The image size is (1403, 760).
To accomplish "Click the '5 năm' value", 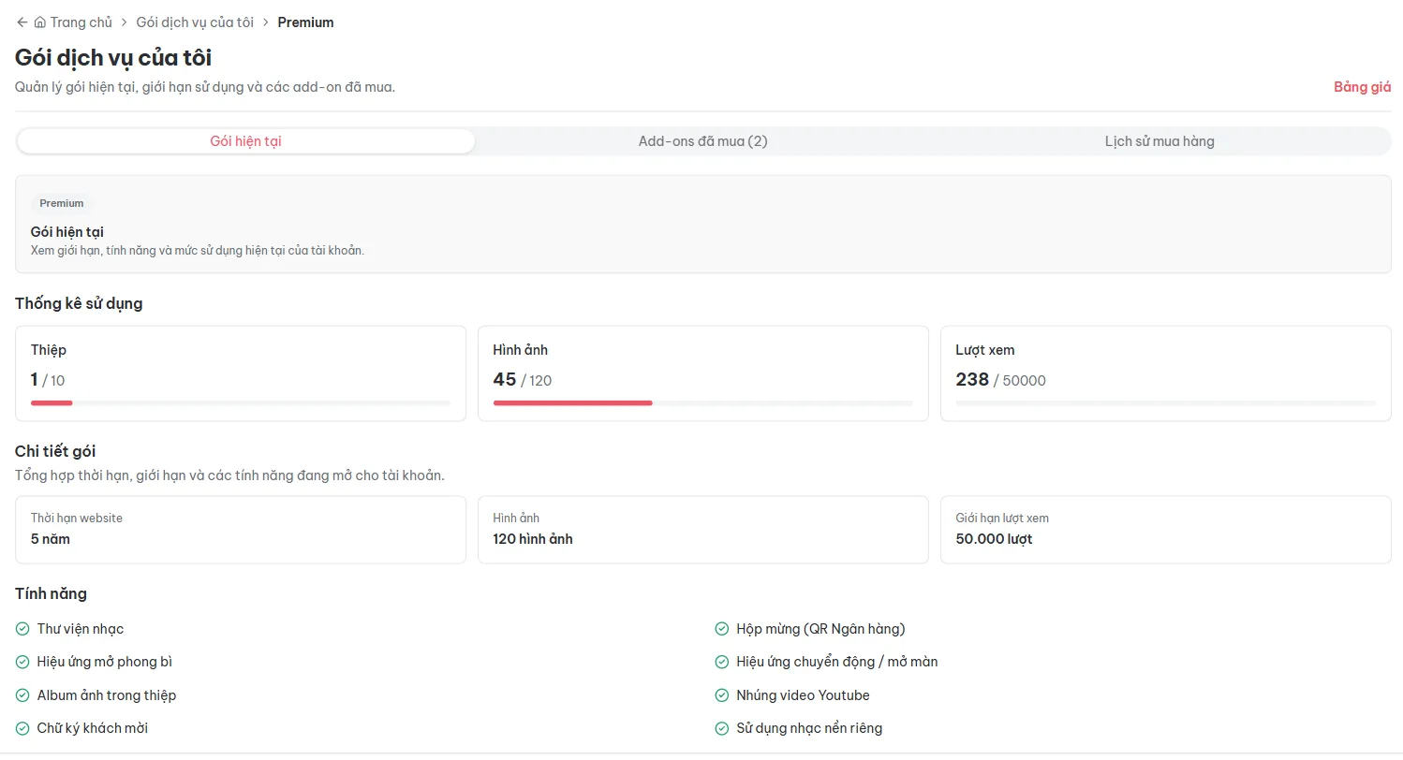I will point(51,539).
